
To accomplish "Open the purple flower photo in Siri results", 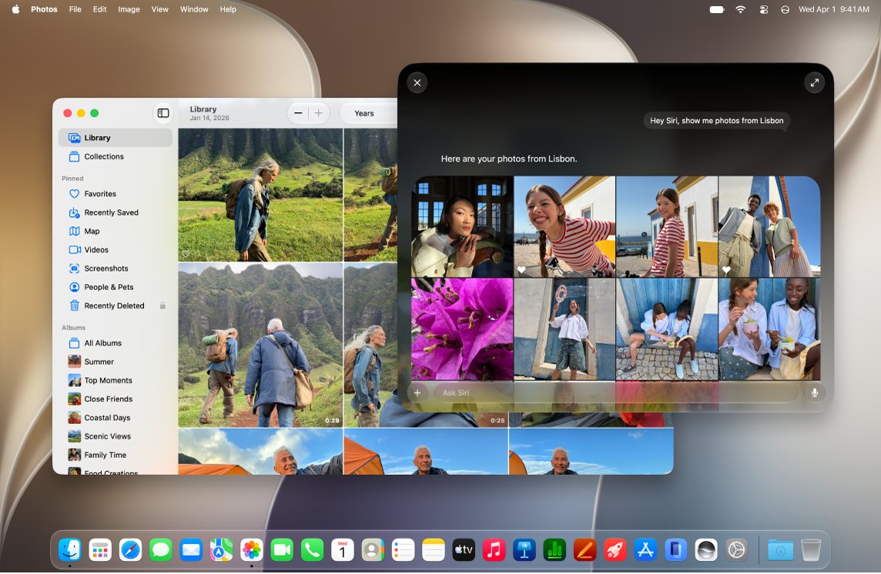I will [462, 329].
